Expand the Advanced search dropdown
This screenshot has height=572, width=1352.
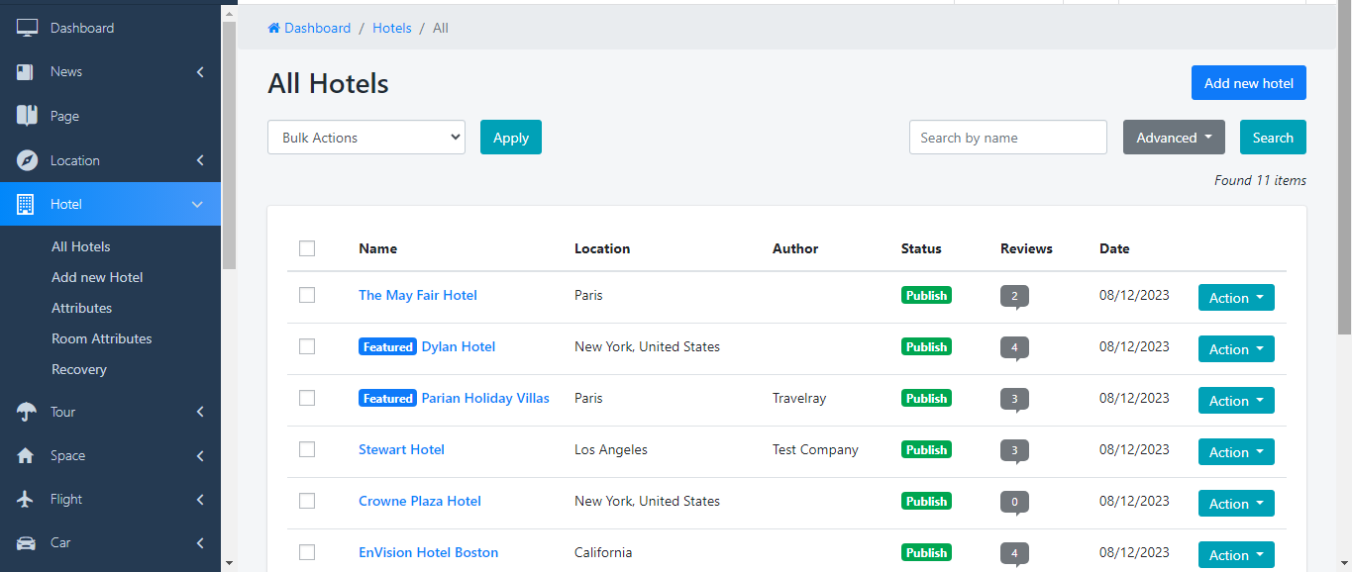(1174, 137)
